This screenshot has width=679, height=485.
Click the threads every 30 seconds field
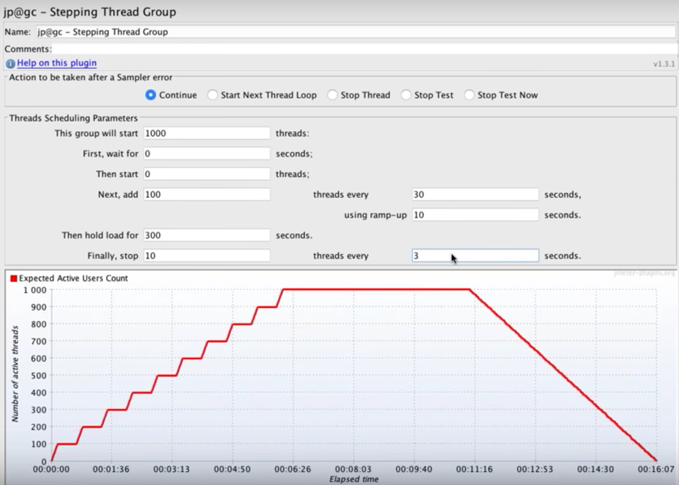474,194
